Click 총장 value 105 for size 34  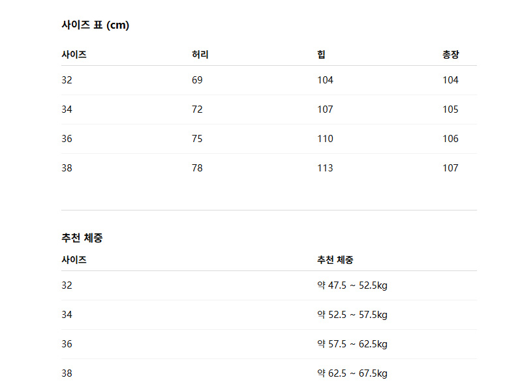[x=450, y=109]
